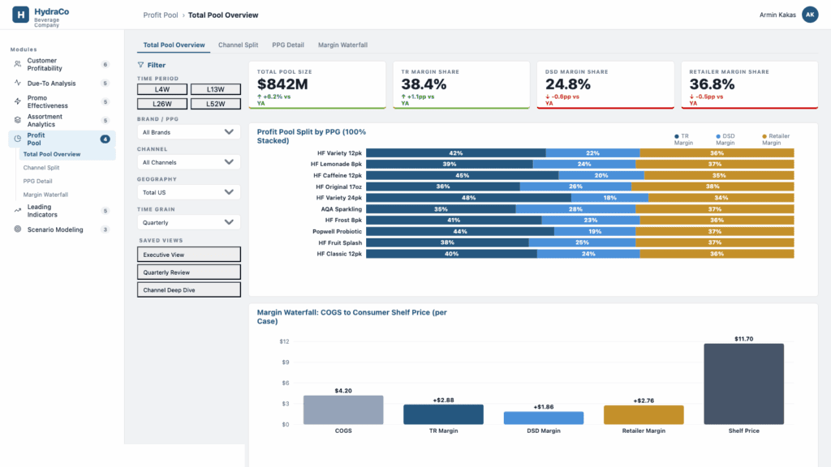Open Customer Profitability in the sidebar
Viewport: 831px width, 467px height.
[x=62, y=65]
